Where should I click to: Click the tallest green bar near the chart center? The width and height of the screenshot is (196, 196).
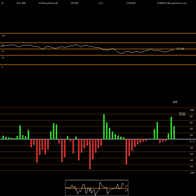pos(104,127)
